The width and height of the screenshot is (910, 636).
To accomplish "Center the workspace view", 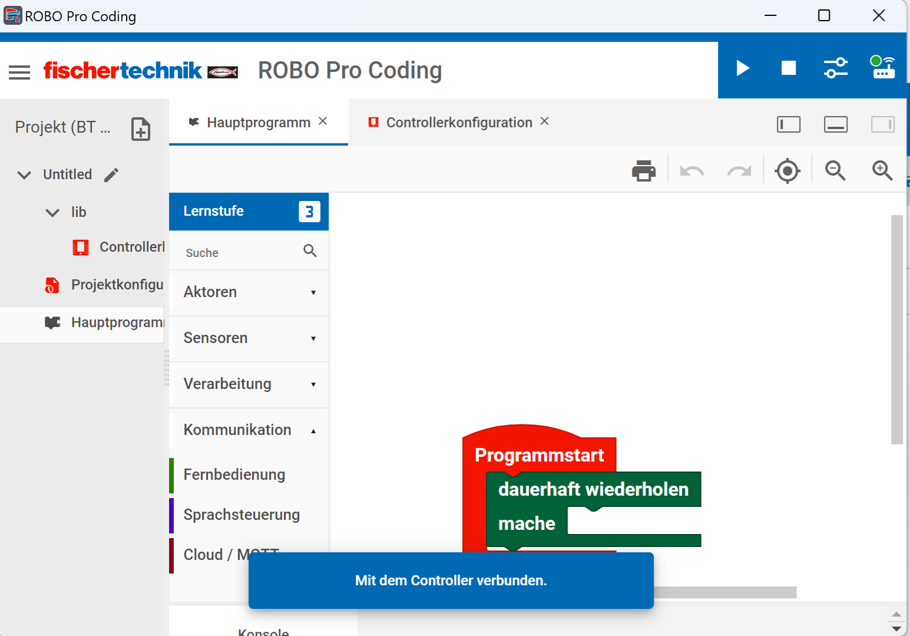I will click(x=787, y=171).
